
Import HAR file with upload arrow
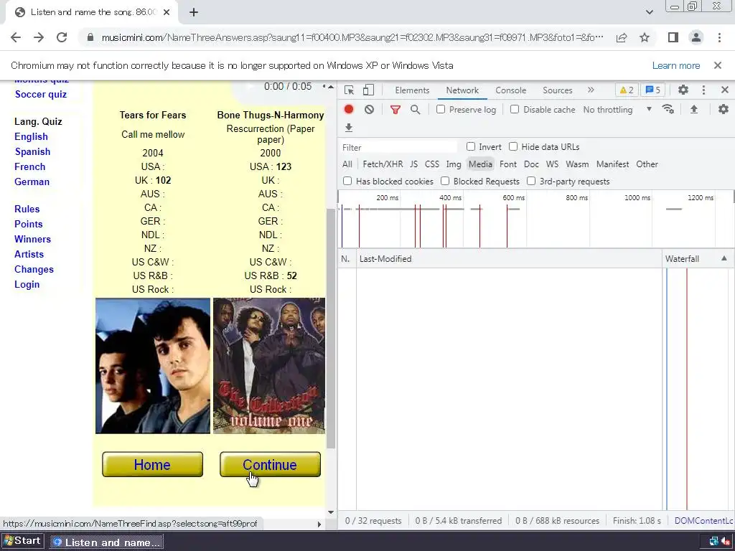coord(694,109)
